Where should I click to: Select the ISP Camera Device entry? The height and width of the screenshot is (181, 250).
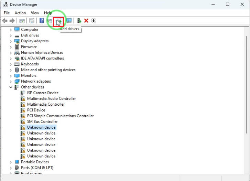pos(43,93)
